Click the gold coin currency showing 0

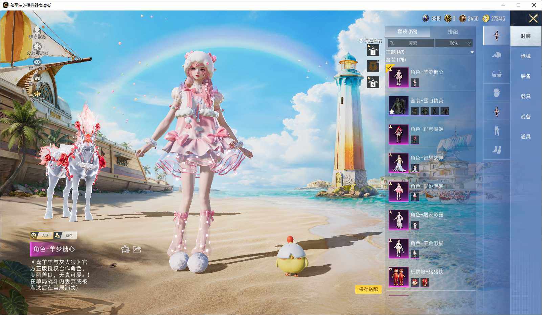pyautogui.click(x=448, y=18)
